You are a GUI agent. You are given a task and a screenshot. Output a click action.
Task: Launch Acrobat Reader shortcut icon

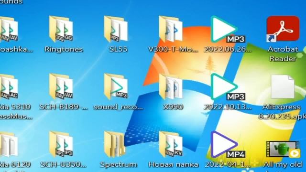coord(283,29)
